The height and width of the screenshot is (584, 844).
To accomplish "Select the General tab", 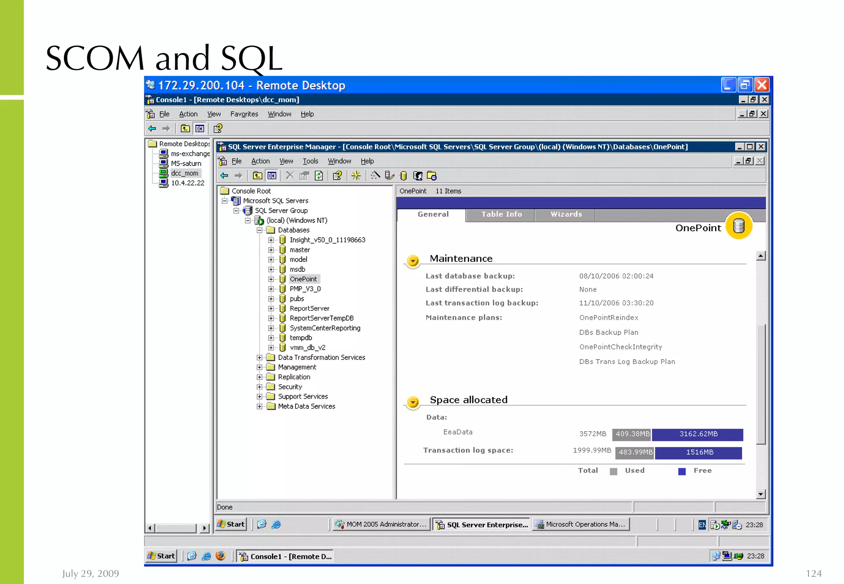I will click(x=432, y=215).
